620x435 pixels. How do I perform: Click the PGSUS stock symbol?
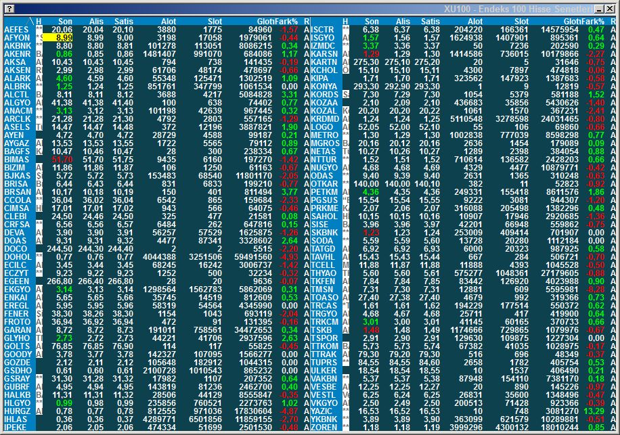324,200
